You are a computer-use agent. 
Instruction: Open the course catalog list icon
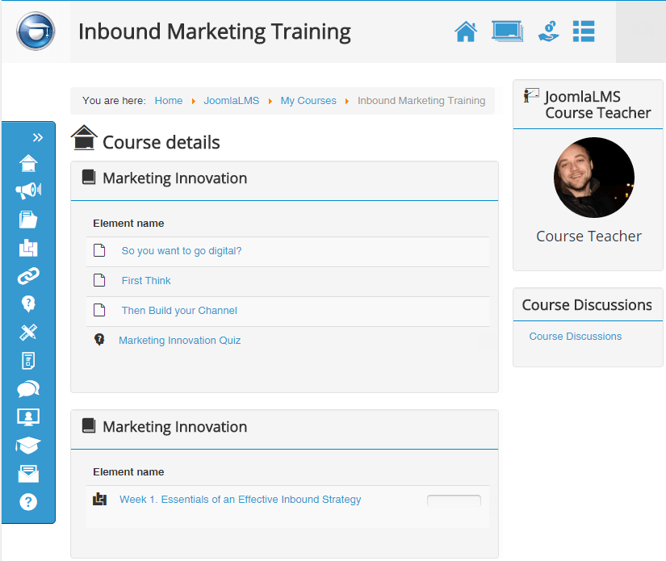point(584,31)
